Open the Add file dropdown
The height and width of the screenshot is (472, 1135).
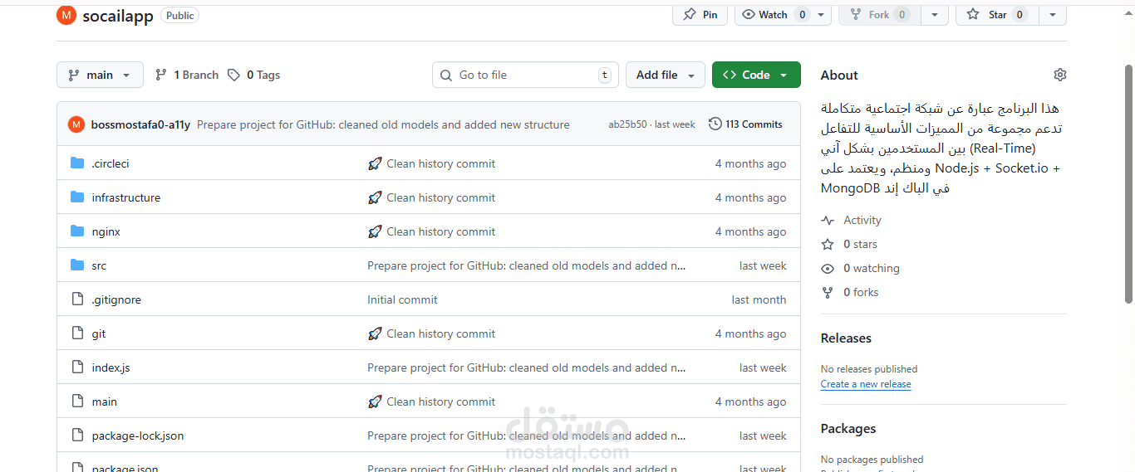pos(666,75)
